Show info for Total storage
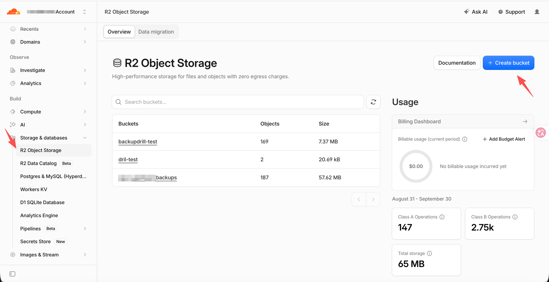Image resolution: width=549 pixels, height=282 pixels. pyautogui.click(x=430, y=253)
